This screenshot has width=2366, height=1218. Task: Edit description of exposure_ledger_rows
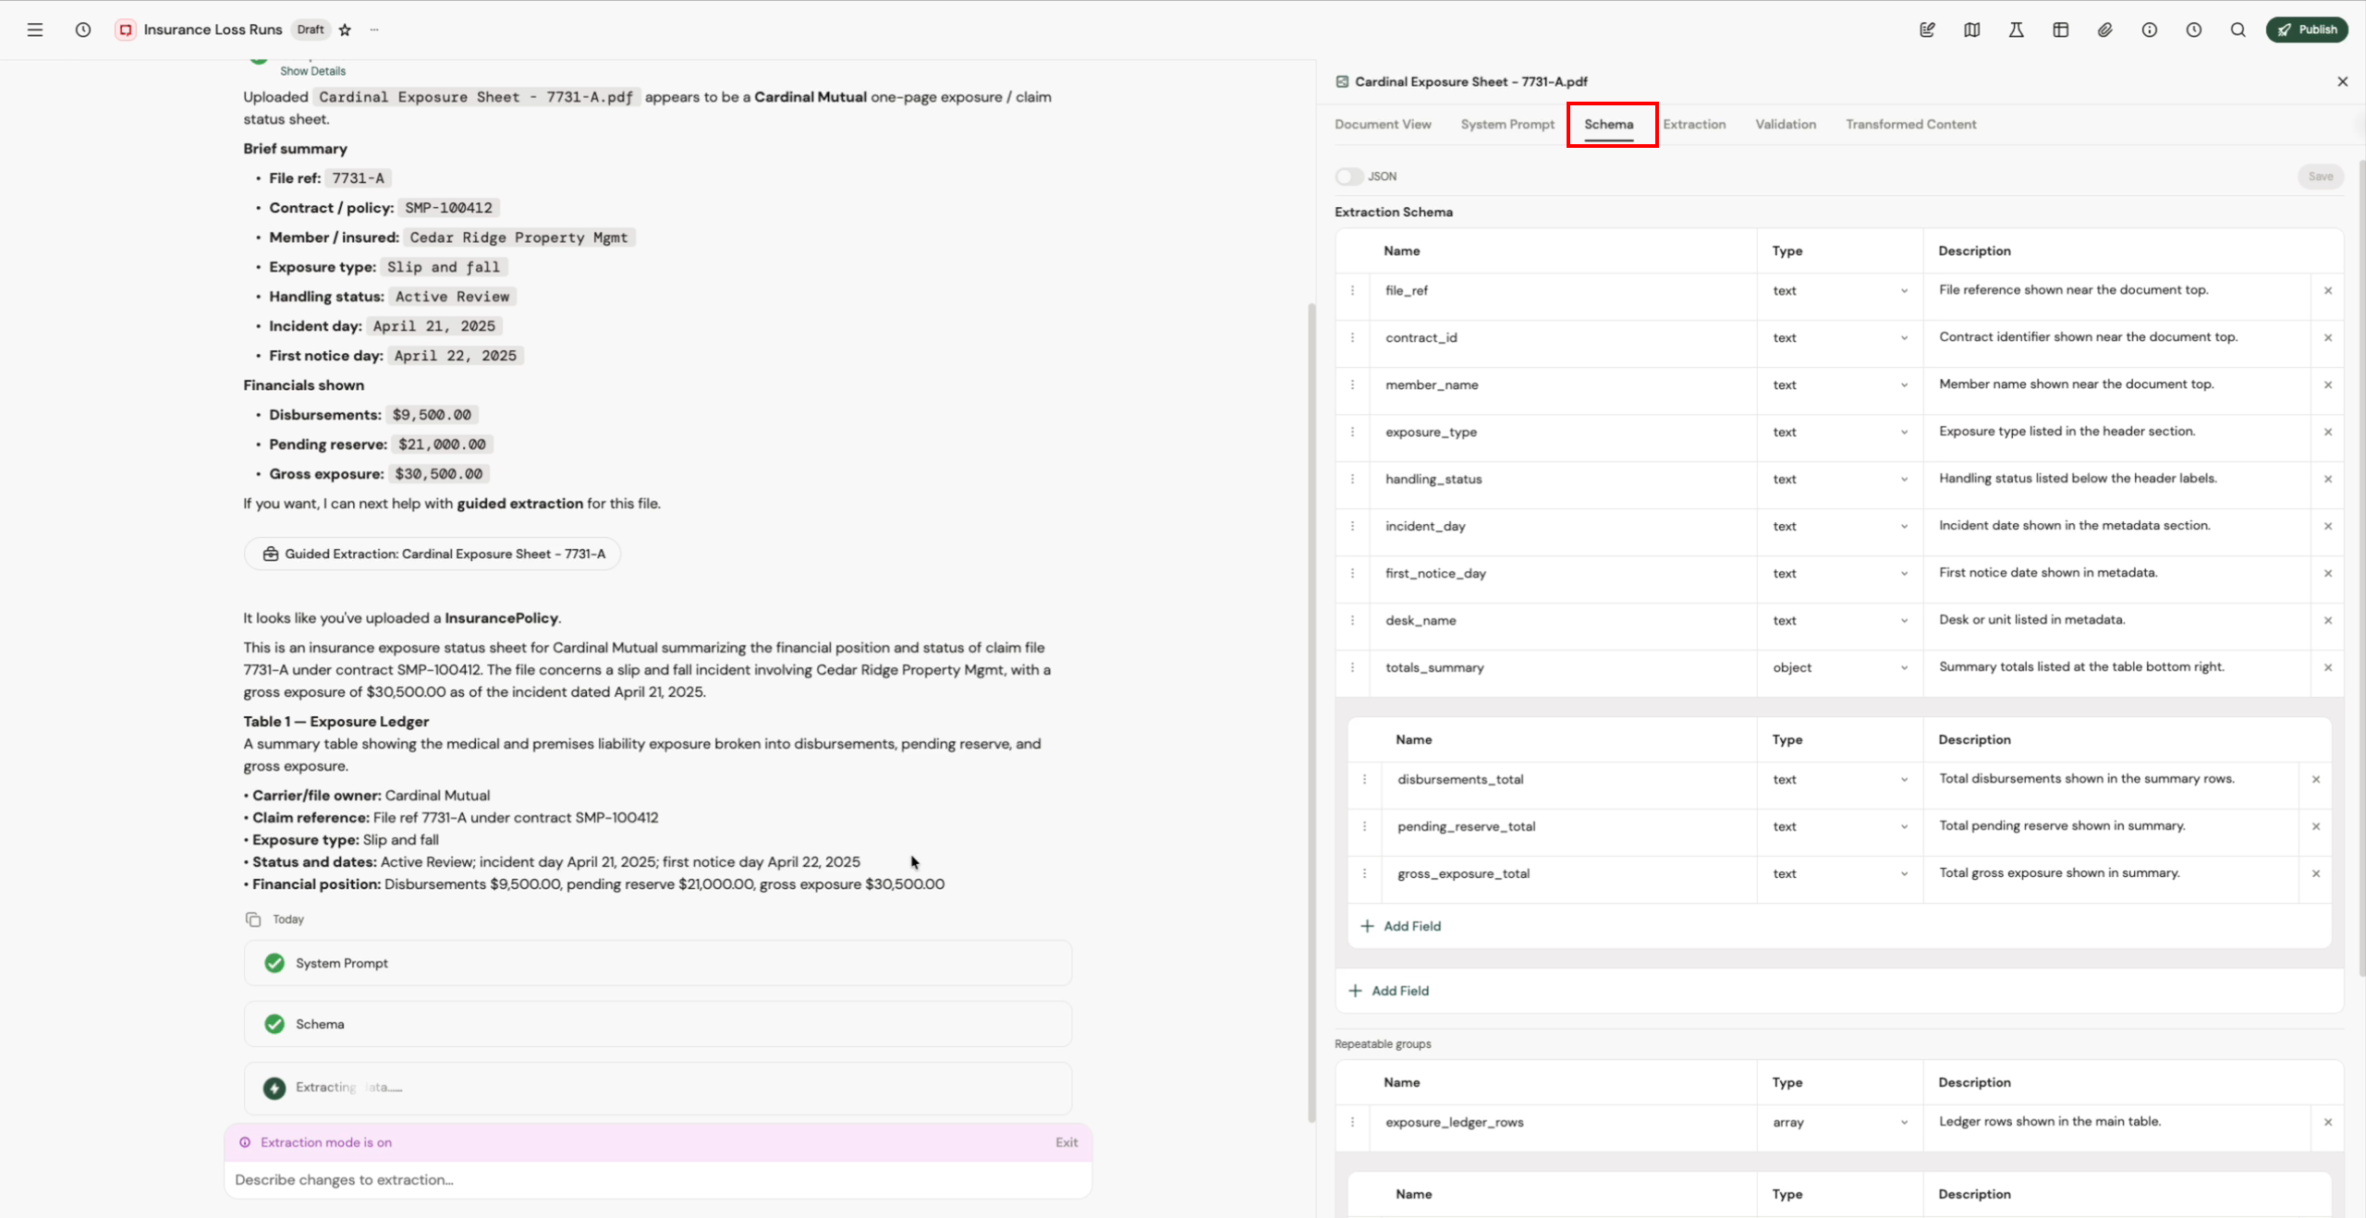point(2116,1122)
